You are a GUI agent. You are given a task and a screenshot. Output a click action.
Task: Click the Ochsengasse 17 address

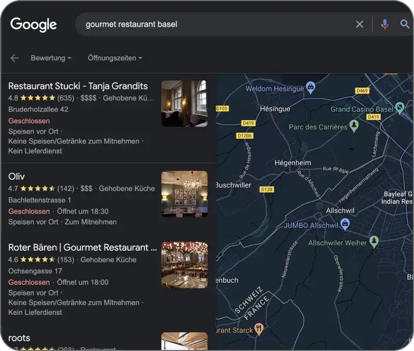[x=35, y=271]
